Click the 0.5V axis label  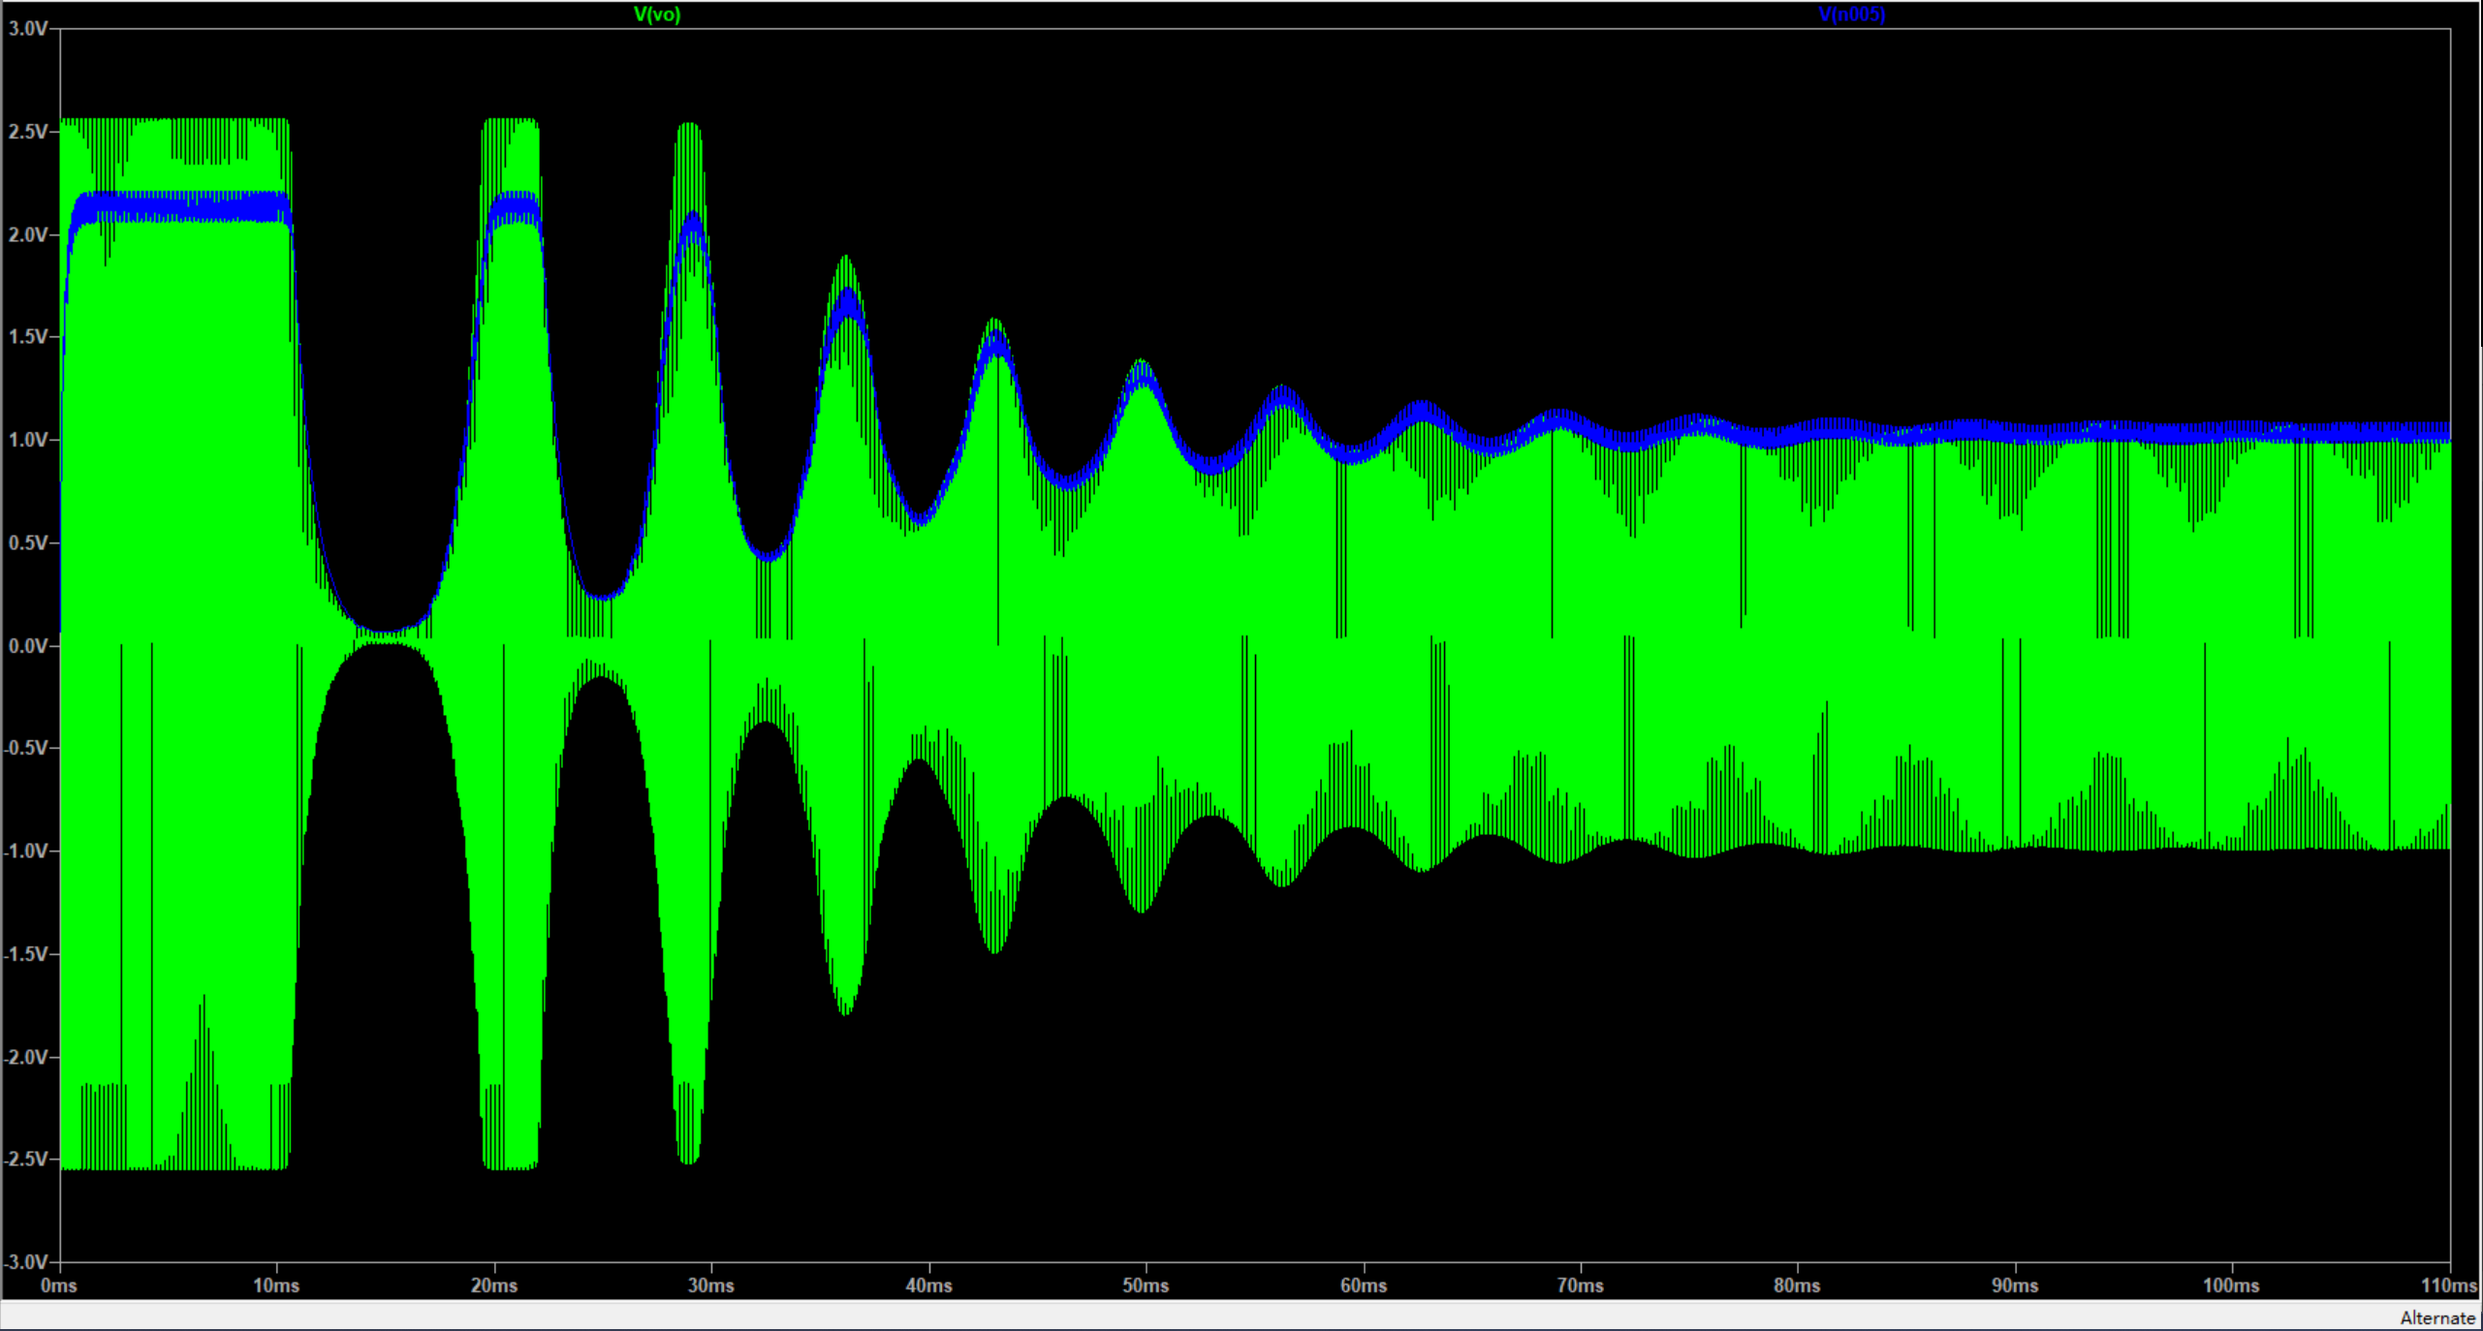point(28,542)
